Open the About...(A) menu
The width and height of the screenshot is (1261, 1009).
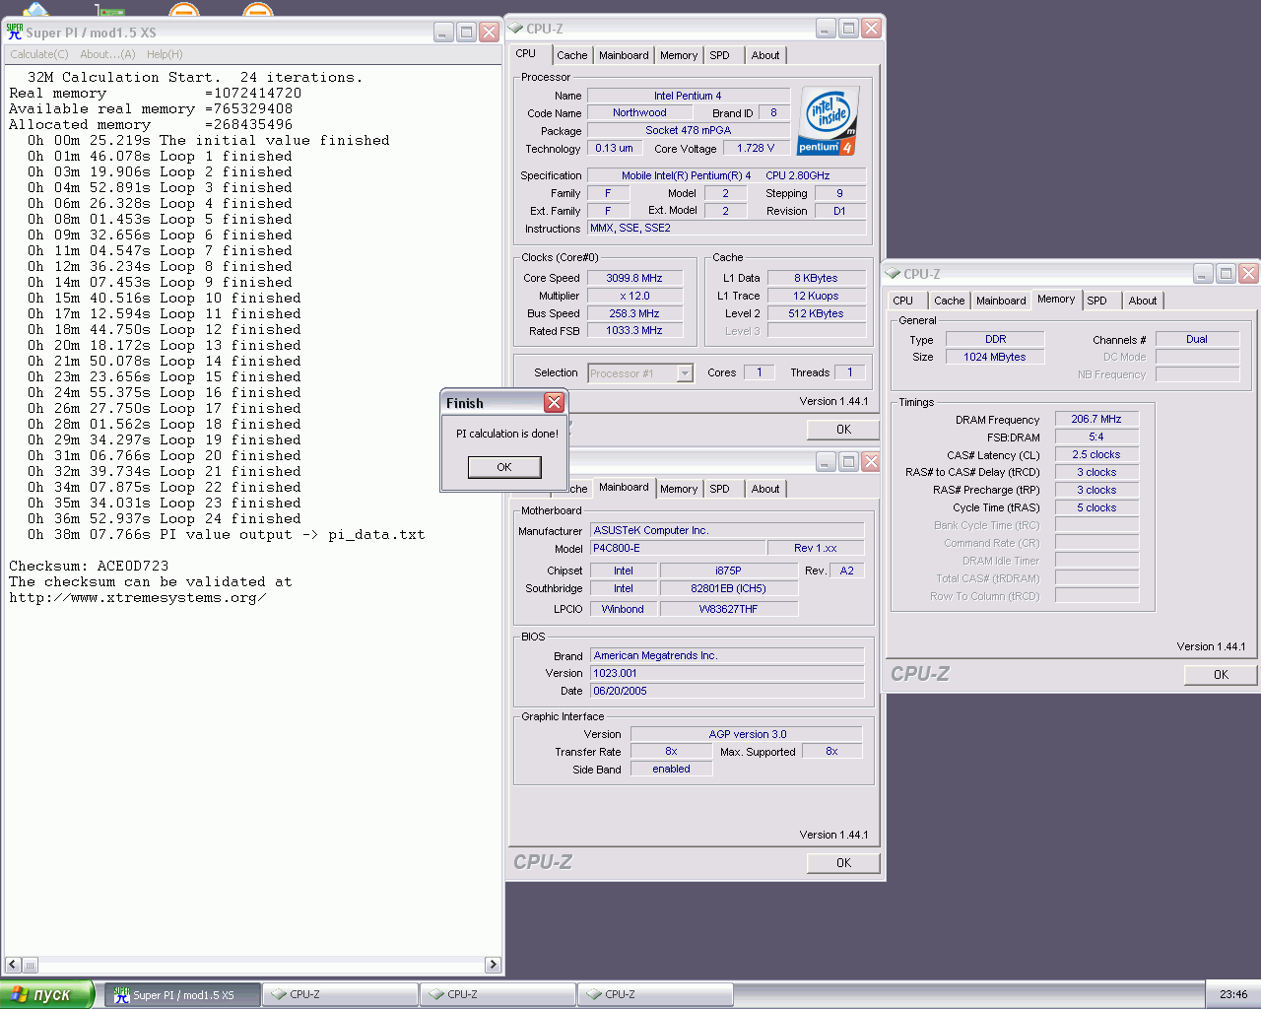pyautogui.click(x=107, y=54)
